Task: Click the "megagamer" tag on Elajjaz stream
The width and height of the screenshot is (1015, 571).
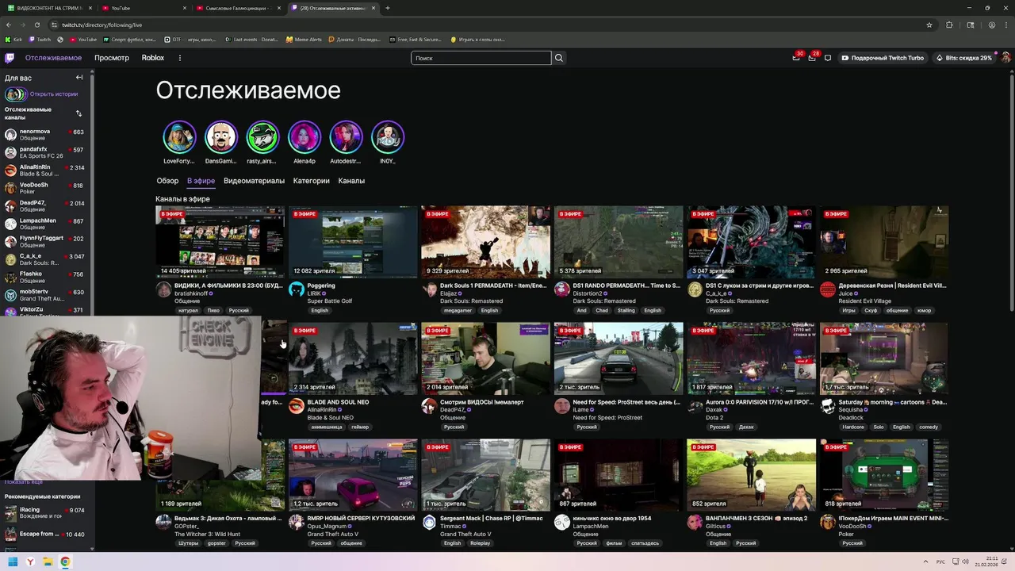Action: tap(458, 311)
